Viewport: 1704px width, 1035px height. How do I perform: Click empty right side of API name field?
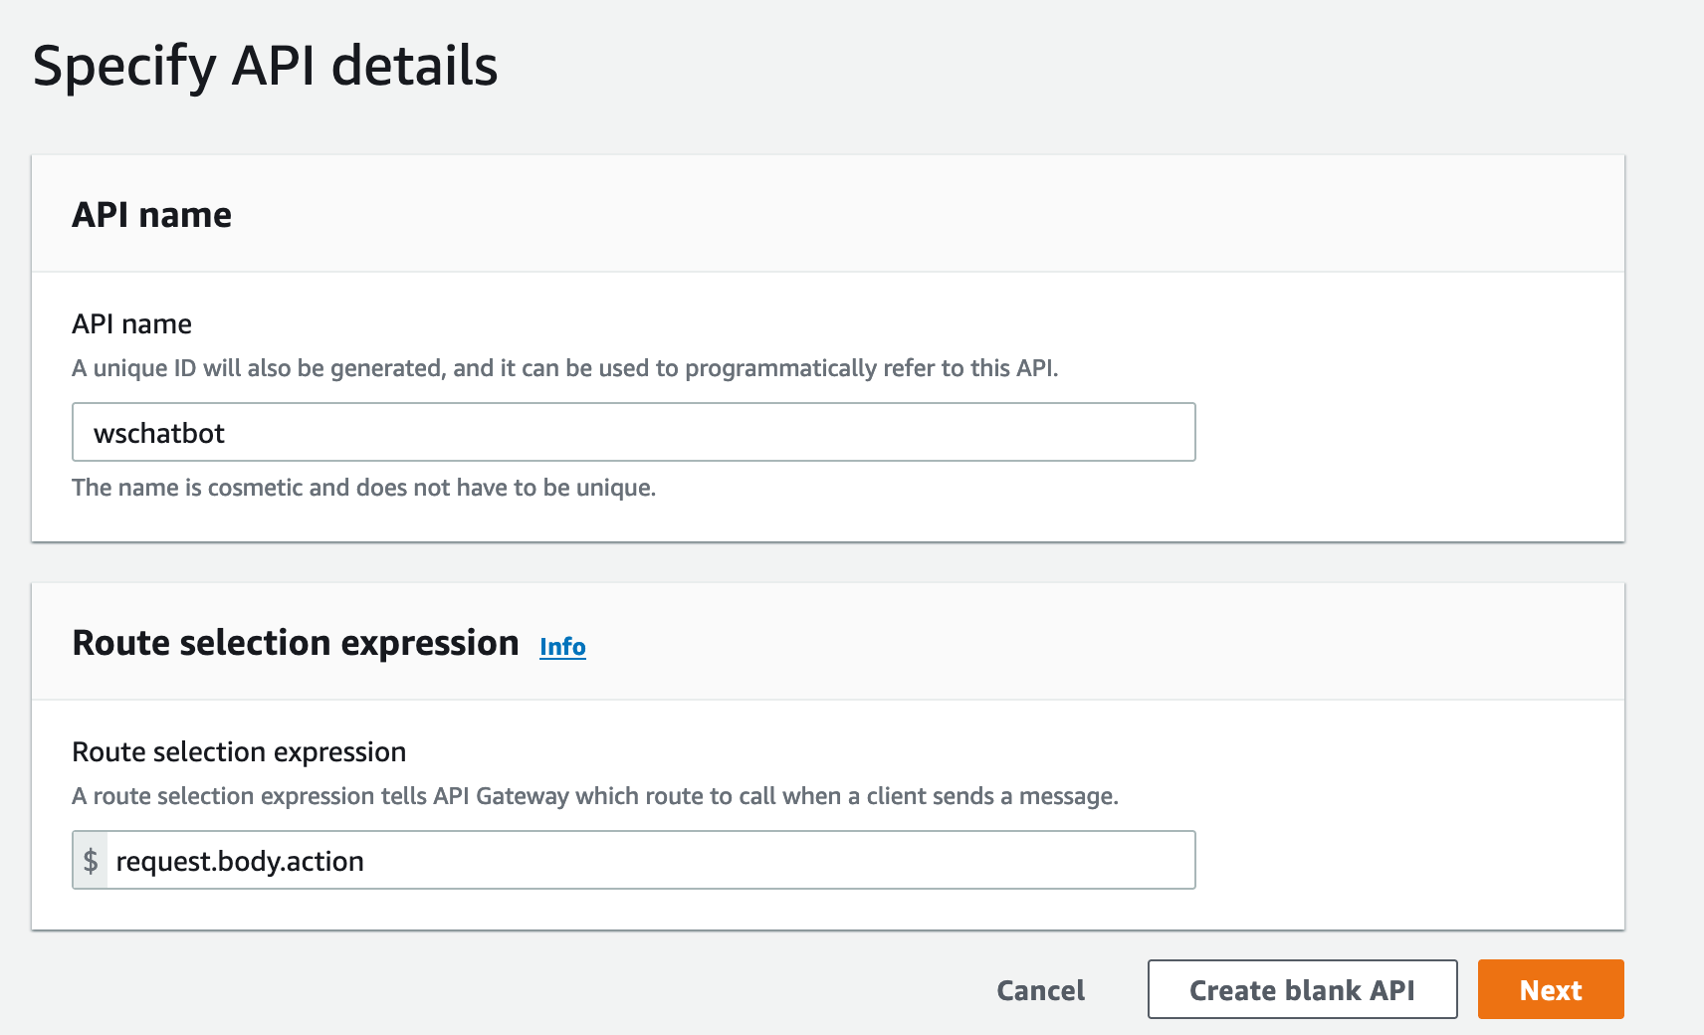[x=896, y=433]
